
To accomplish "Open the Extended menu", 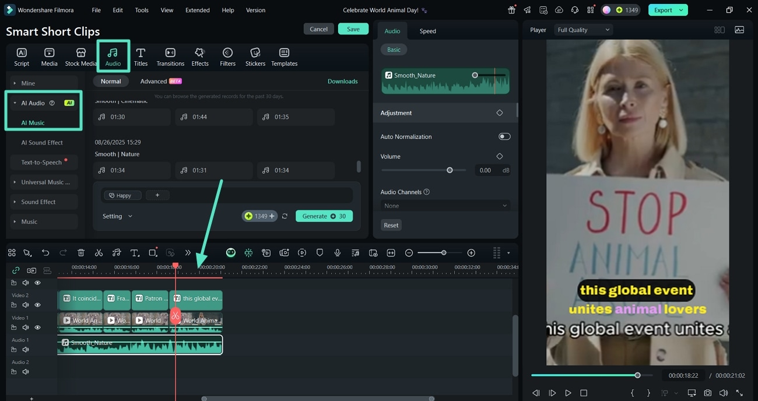I will 198,10.
